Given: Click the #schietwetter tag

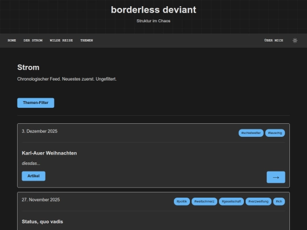Looking at the screenshot, I should [x=251, y=133].
